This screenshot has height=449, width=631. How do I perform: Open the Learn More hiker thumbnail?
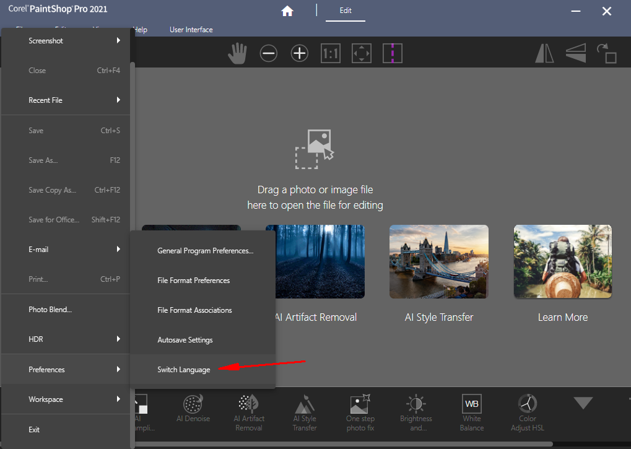563,261
